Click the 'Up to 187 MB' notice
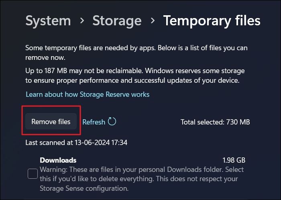This screenshot has width=281, height=200. click(135, 71)
